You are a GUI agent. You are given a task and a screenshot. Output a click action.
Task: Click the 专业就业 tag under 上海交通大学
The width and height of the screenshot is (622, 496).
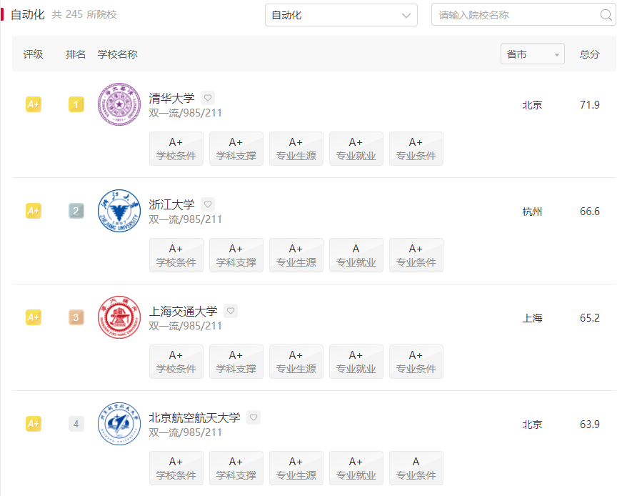356,362
